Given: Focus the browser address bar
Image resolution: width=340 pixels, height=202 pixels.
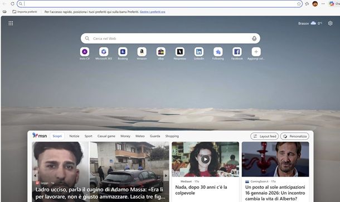Looking at the screenshot, I should (159, 4).
